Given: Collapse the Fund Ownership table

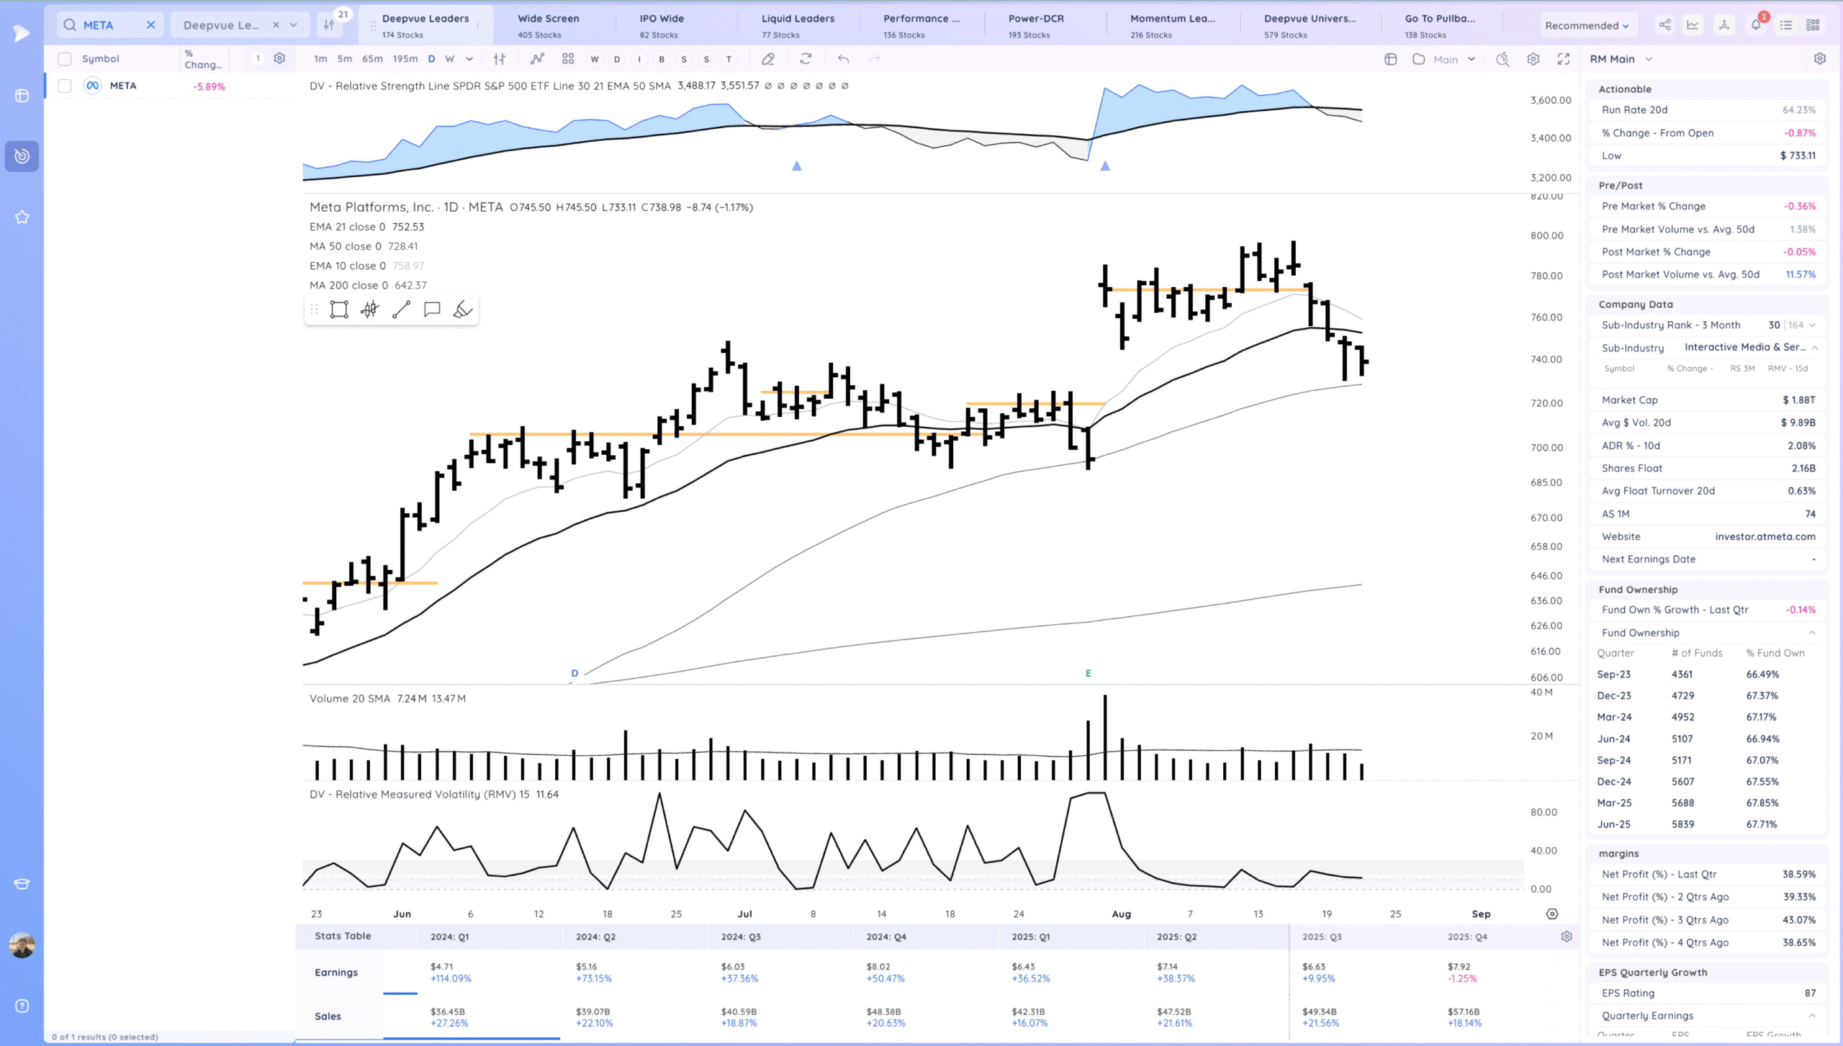Looking at the screenshot, I should (x=1812, y=633).
